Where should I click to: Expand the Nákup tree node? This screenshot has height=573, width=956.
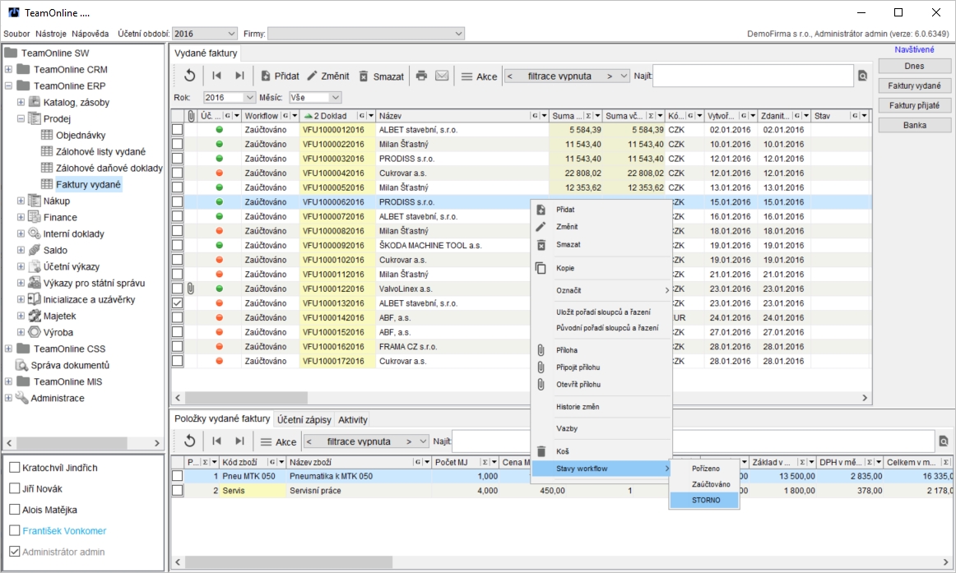(x=21, y=201)
